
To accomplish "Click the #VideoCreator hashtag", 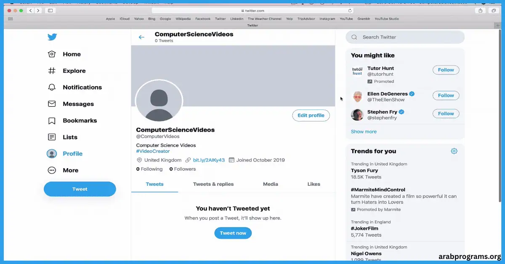I will pos(153,151).
